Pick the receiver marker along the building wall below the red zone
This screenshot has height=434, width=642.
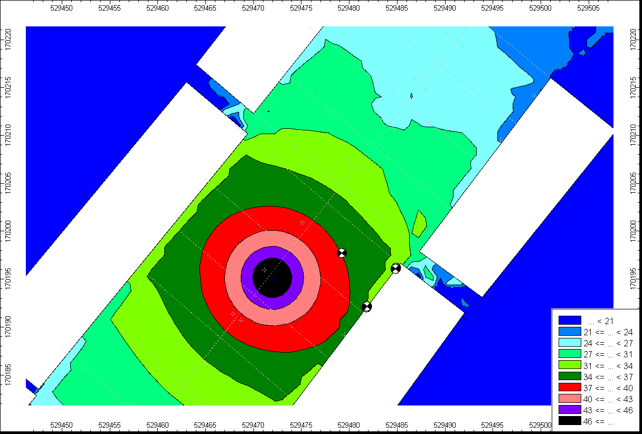pyautogui.click(x=366, y=306)
